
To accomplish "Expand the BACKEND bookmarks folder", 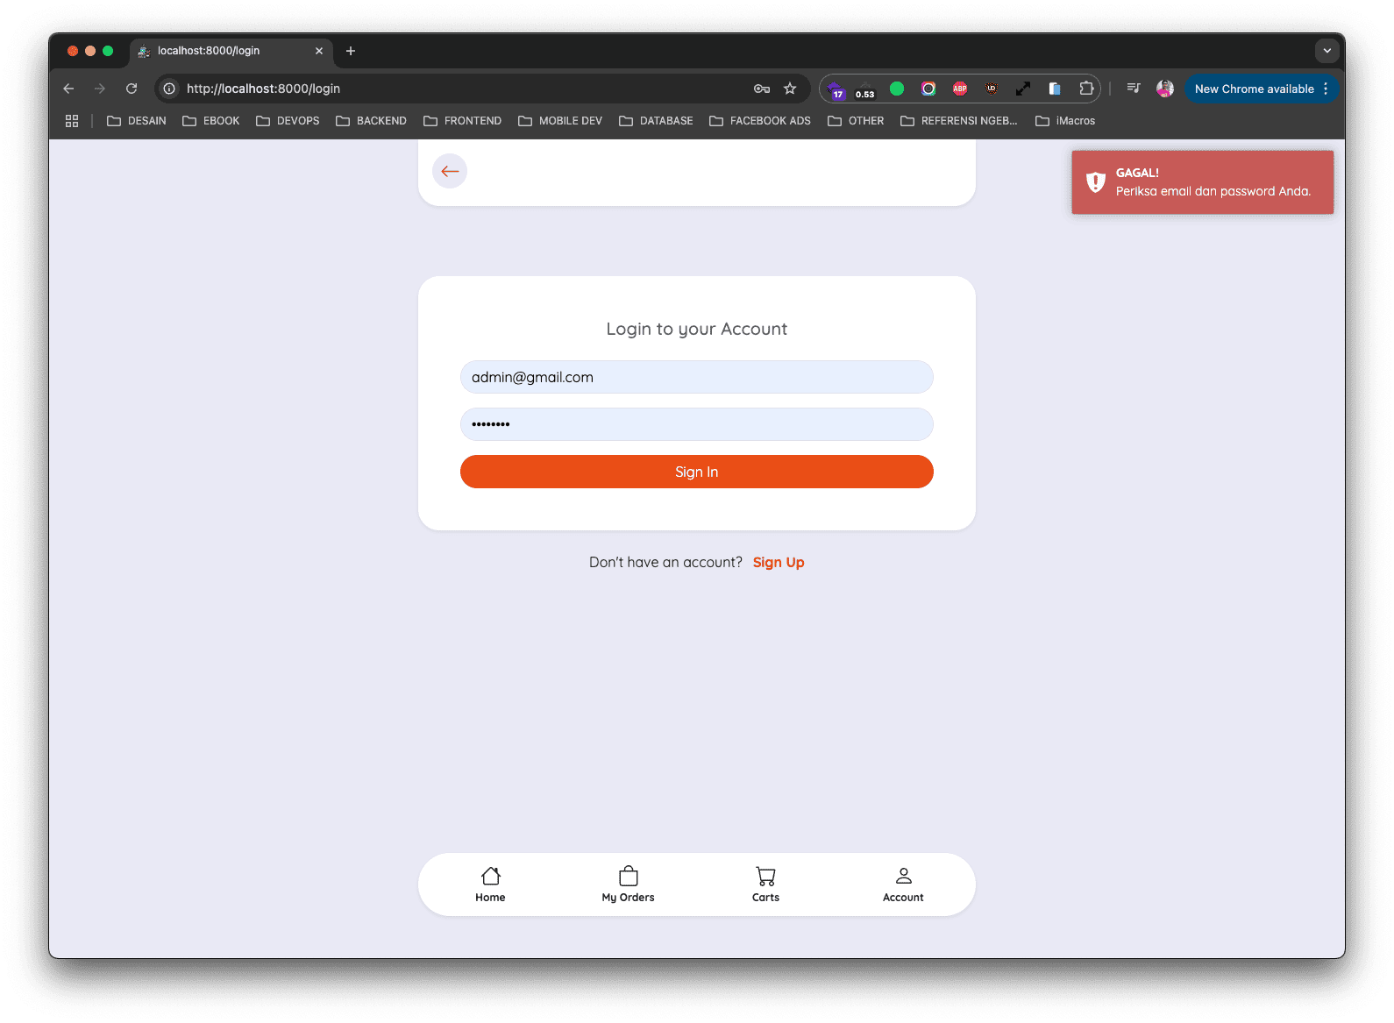I will pos(372,121).
